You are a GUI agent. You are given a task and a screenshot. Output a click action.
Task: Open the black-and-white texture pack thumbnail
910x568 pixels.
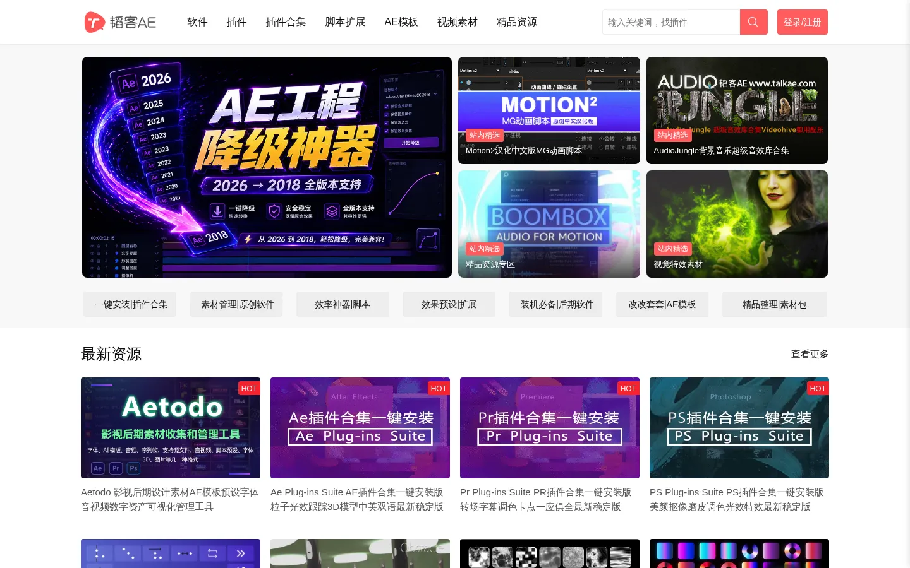[x=550, y=553]
